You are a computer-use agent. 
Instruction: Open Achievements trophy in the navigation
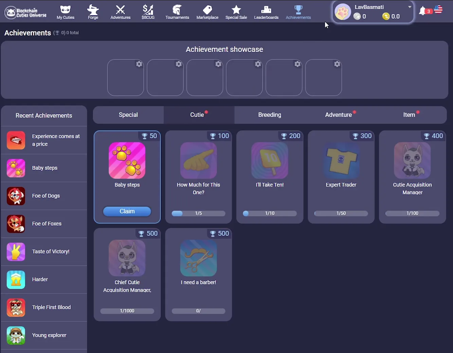pos(298,12)
